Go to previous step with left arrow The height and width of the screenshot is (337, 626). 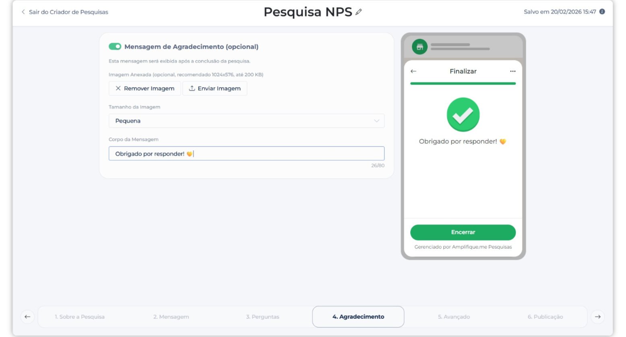[27, 317]
